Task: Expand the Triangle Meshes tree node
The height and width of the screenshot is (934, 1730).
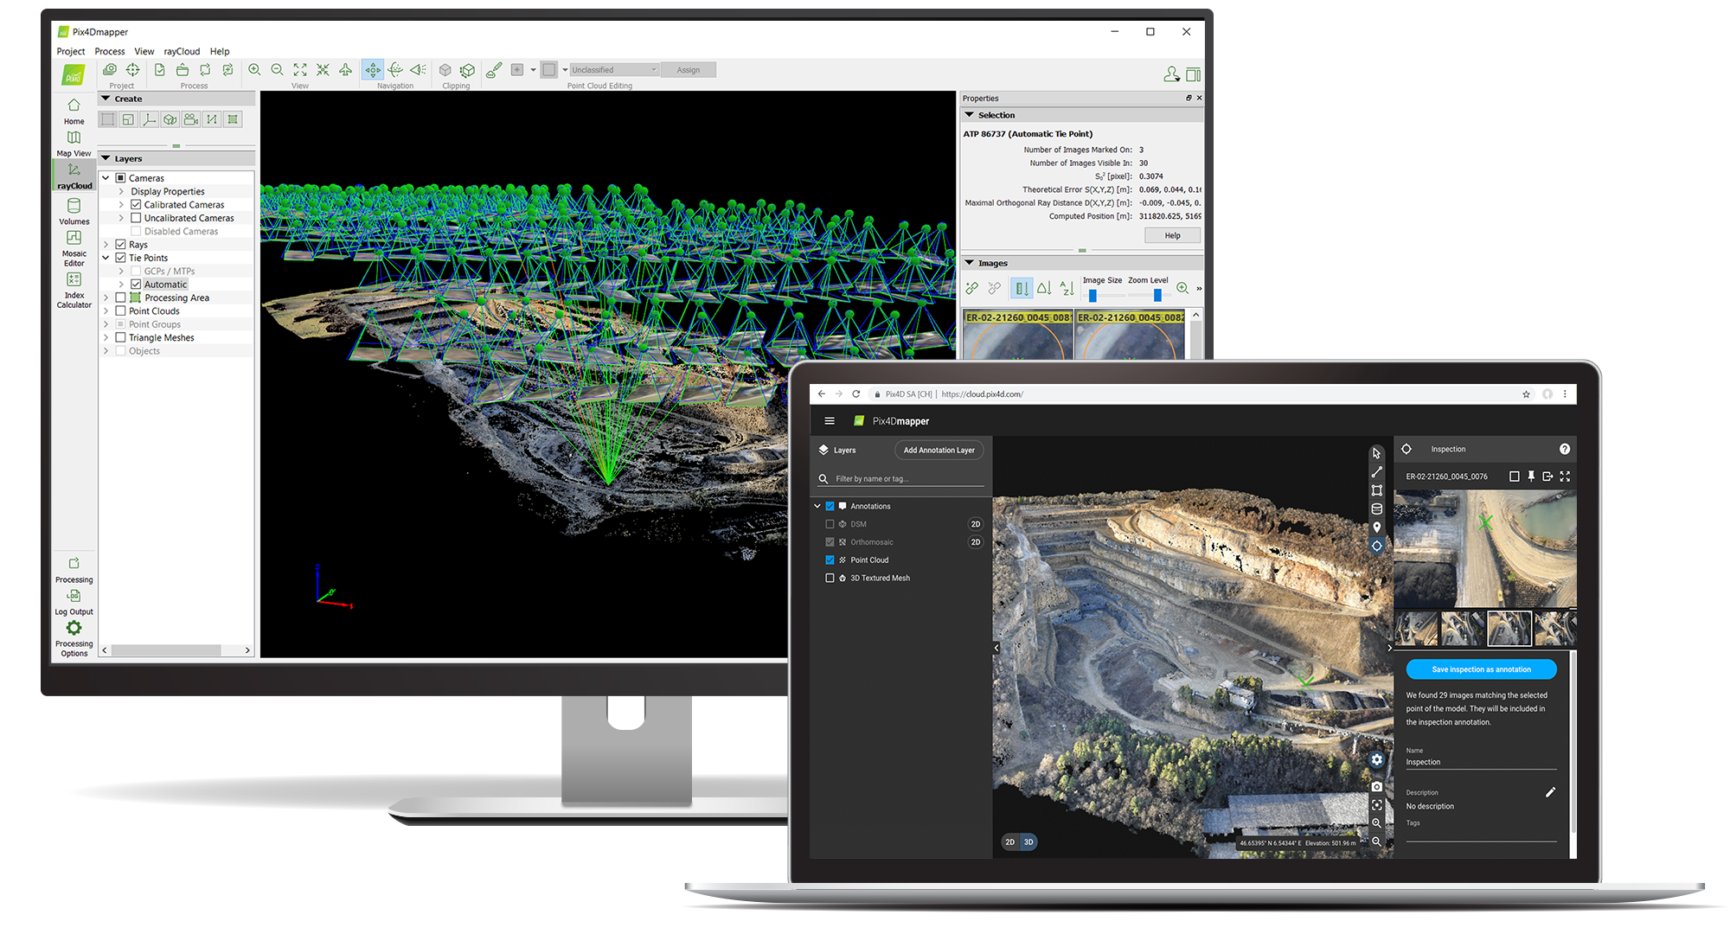Action: (x=106, y=337)
